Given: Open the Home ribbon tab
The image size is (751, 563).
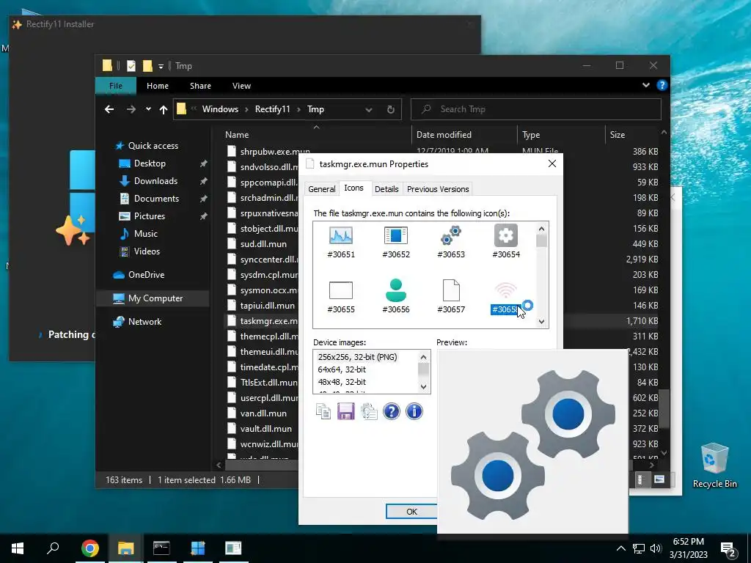Looking at the screenshot, I should click(158, 86).
